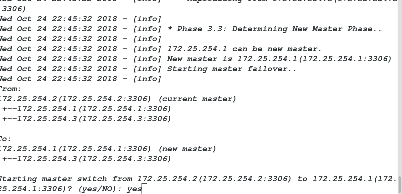Click the terminal cursor after 'yes'
Viewport: 402px width, 194px height.
[144, 189]
